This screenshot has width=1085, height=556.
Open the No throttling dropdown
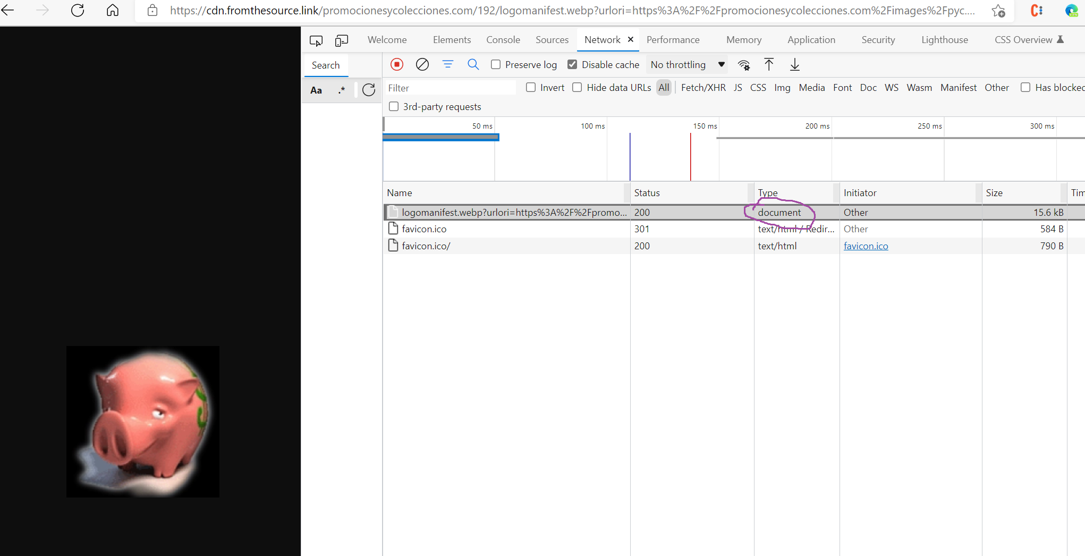687,64
